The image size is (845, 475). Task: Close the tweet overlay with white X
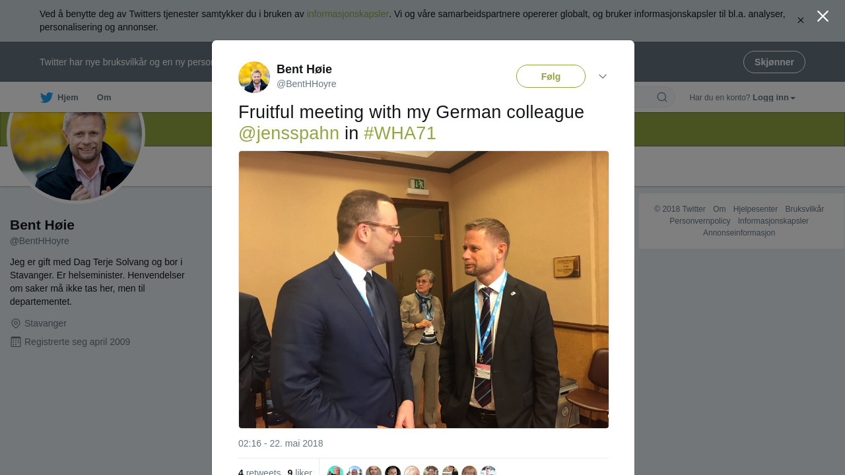[x=823, y=16]
